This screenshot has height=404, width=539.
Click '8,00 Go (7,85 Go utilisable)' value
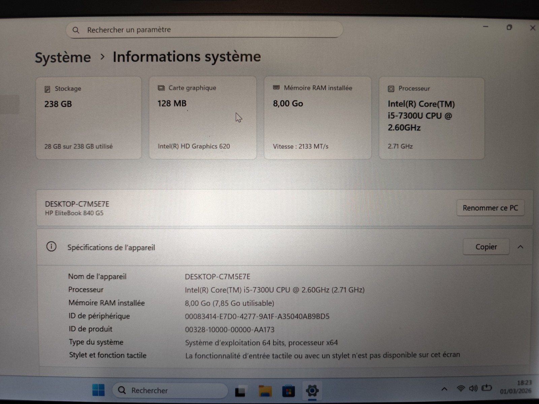[229, 303]
